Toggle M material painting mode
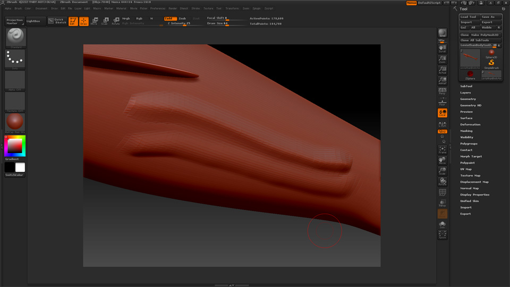Screen dimensions: 510x287 point(151,19)
